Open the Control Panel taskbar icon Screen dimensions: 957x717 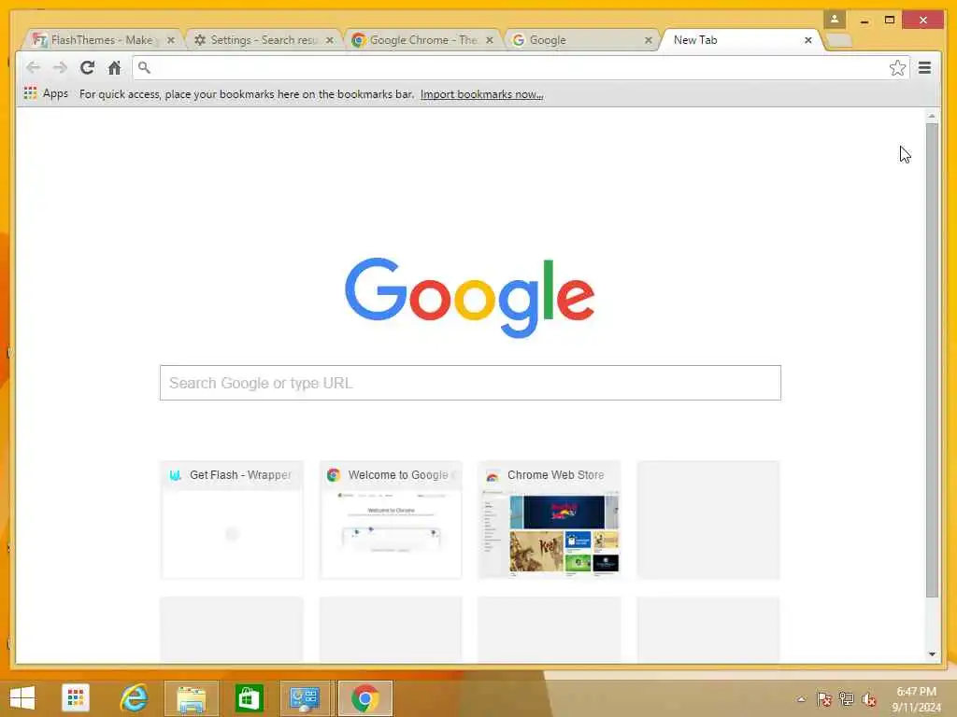tap(305, 698)
